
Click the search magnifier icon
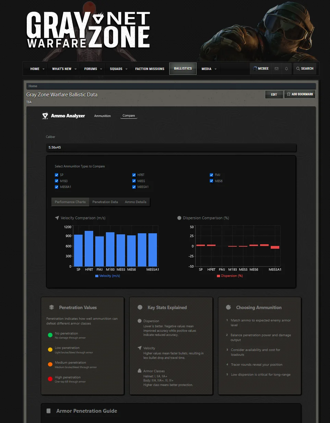(x=298, y=69)
